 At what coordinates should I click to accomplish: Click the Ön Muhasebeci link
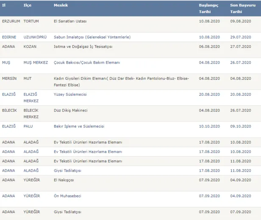(x=67, y=195)
